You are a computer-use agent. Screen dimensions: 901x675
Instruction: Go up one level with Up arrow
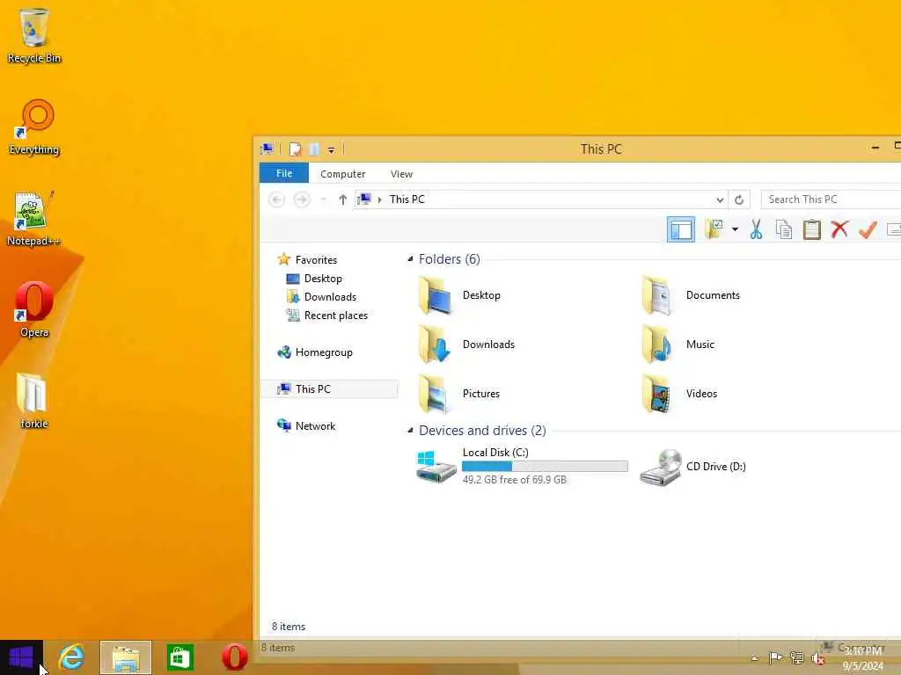tap(342, 200)
